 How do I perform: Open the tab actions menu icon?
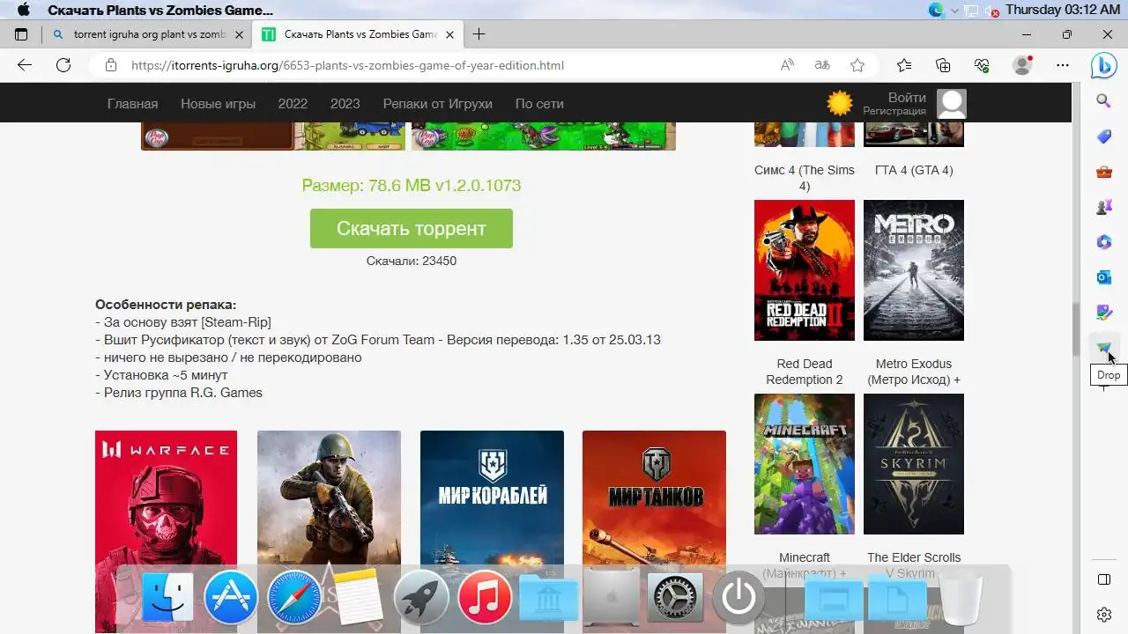[21, 34]
